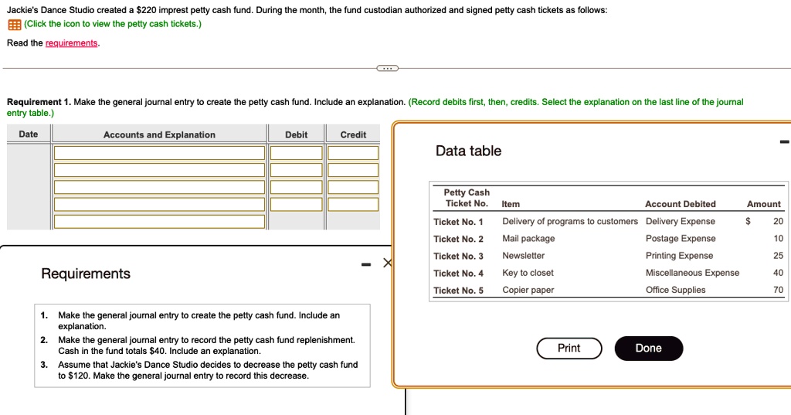Minimize the Data table dialog
Viewport: 791px width, 415px height.
[x=785, y=141]
